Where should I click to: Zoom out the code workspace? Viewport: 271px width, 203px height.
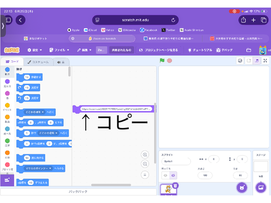click(x=145, y=164)
